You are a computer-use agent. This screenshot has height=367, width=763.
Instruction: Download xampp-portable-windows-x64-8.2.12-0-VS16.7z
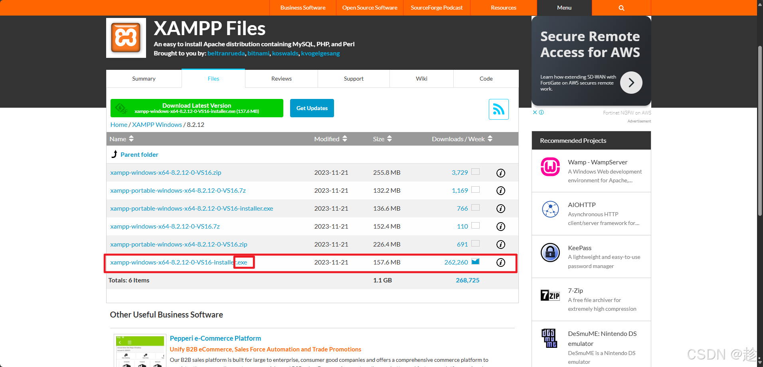(x=178, y=190)
